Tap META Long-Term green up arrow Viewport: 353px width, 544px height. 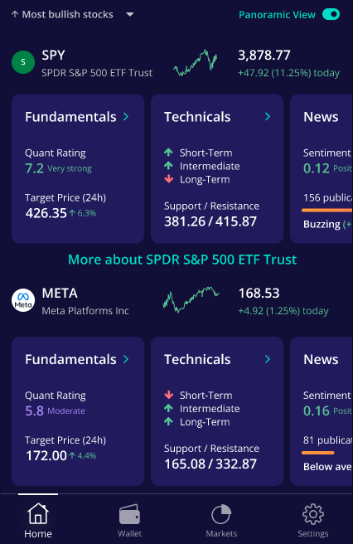point(168,421)
